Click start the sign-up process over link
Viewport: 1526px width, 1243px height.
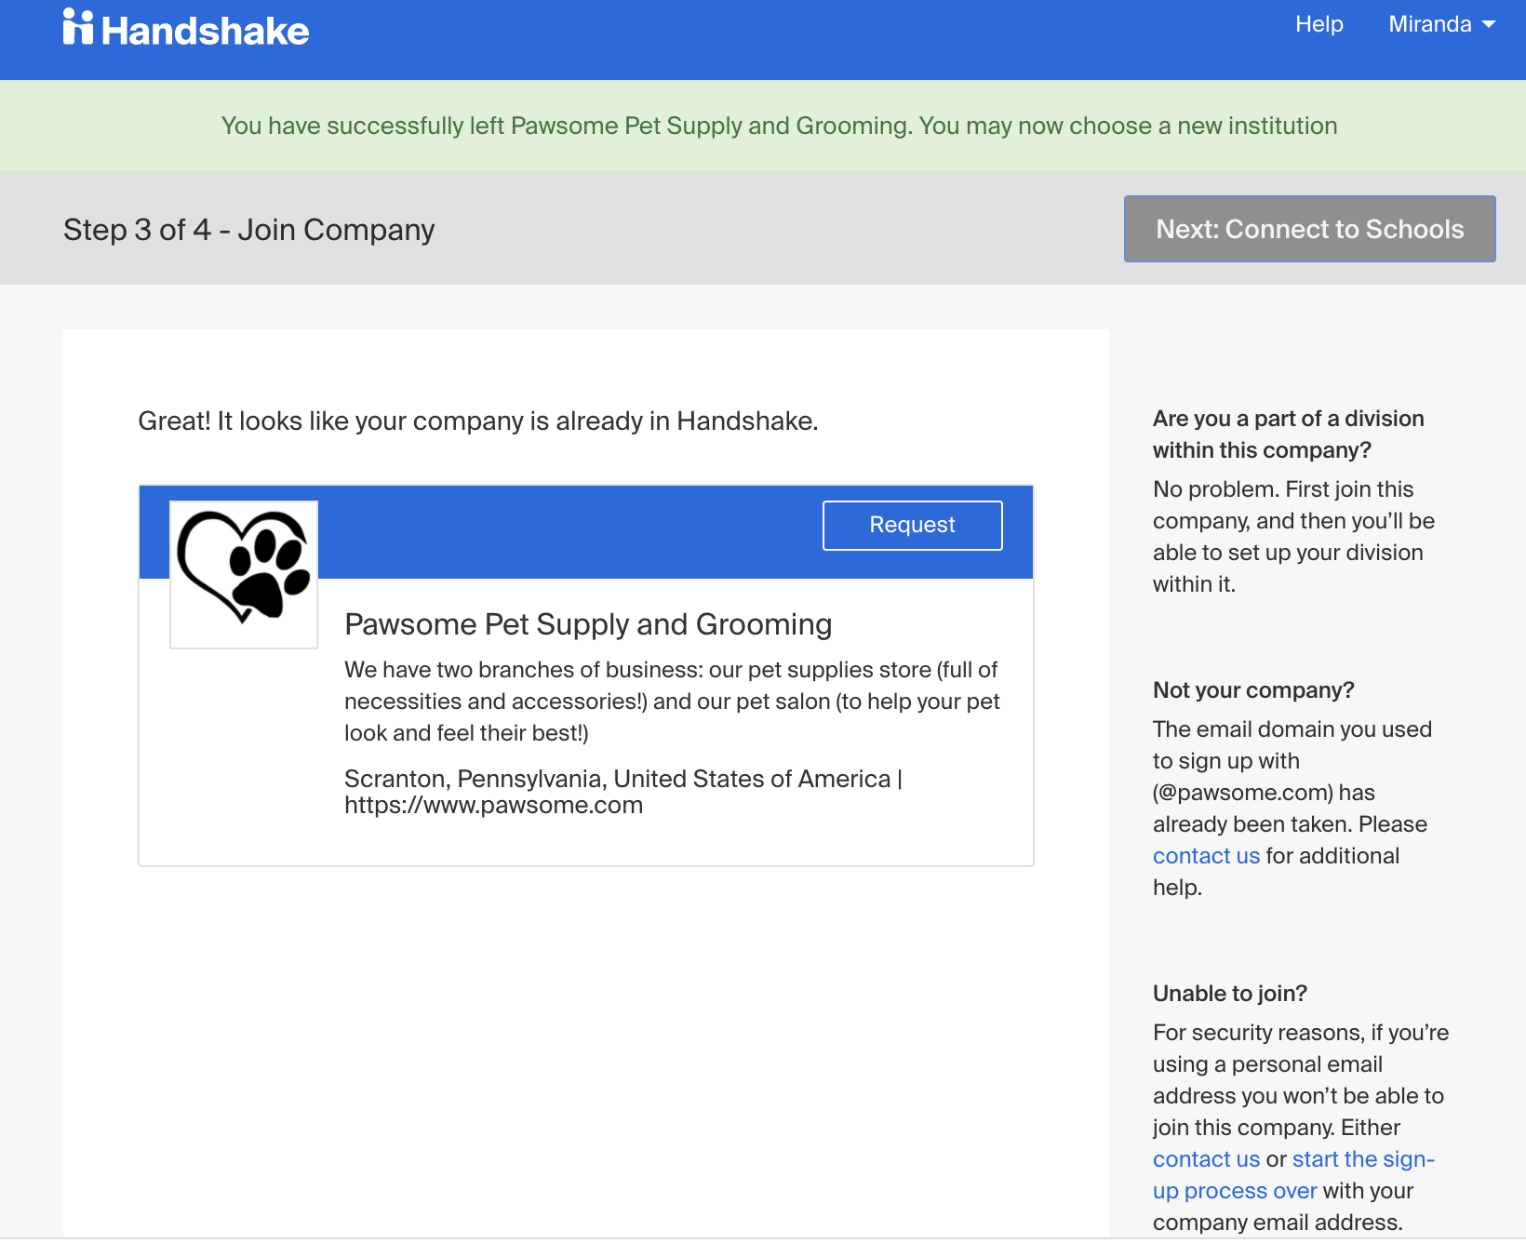click(x=1293, y=1175)
